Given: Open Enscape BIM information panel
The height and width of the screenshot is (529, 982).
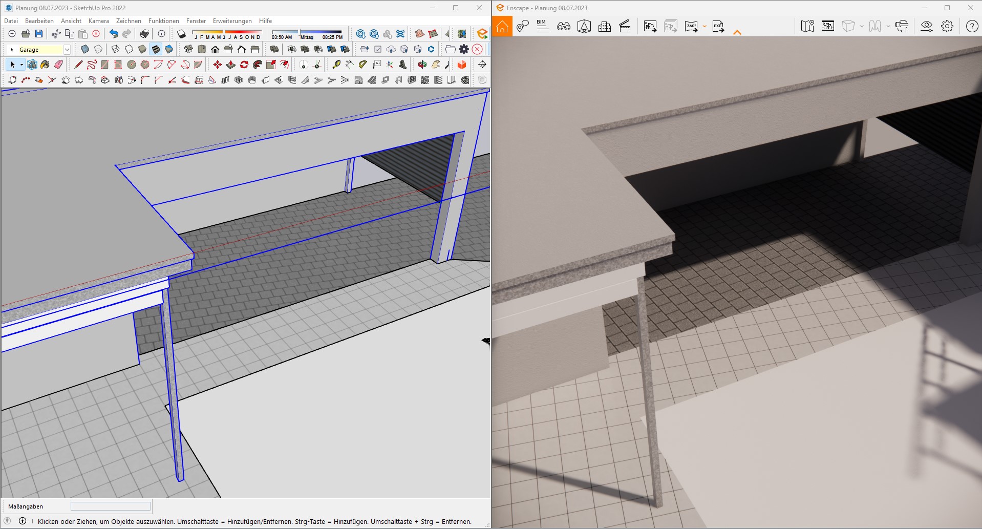Looking at the screenshot, I should point(543,26).
